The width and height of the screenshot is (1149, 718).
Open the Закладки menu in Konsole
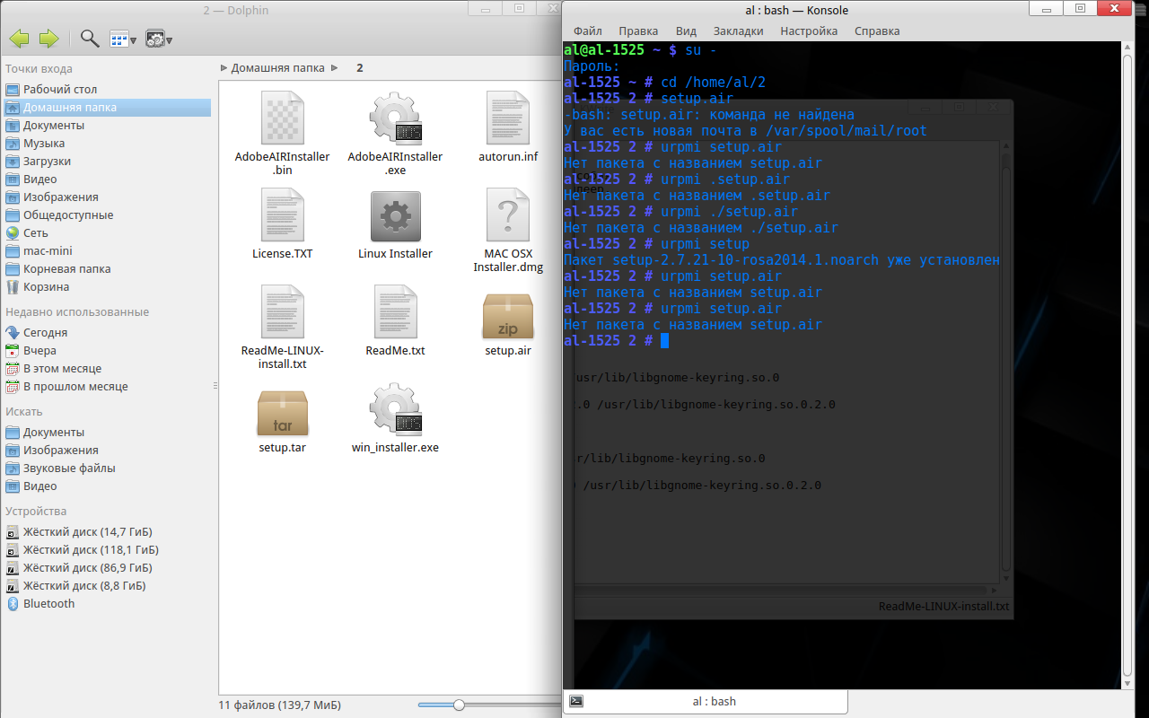click(738, 31)
